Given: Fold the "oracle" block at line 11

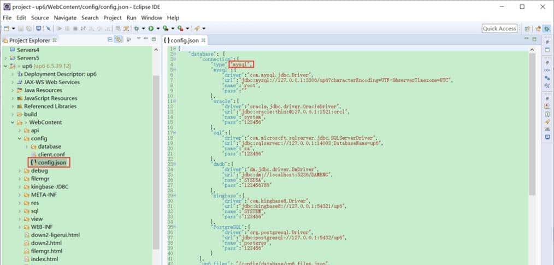Looking at the screenshot, I should click(x=175, y=101).
